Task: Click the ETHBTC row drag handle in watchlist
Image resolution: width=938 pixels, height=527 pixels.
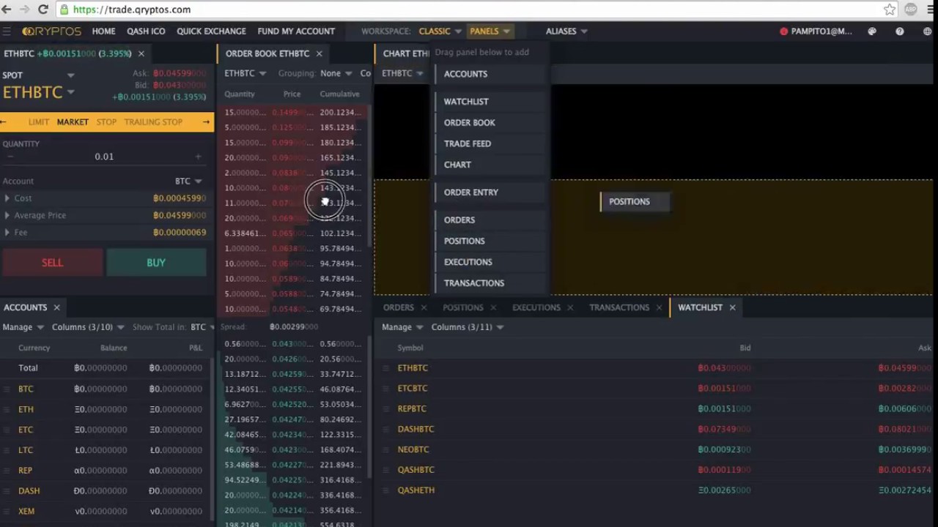Action: (386, 368)
